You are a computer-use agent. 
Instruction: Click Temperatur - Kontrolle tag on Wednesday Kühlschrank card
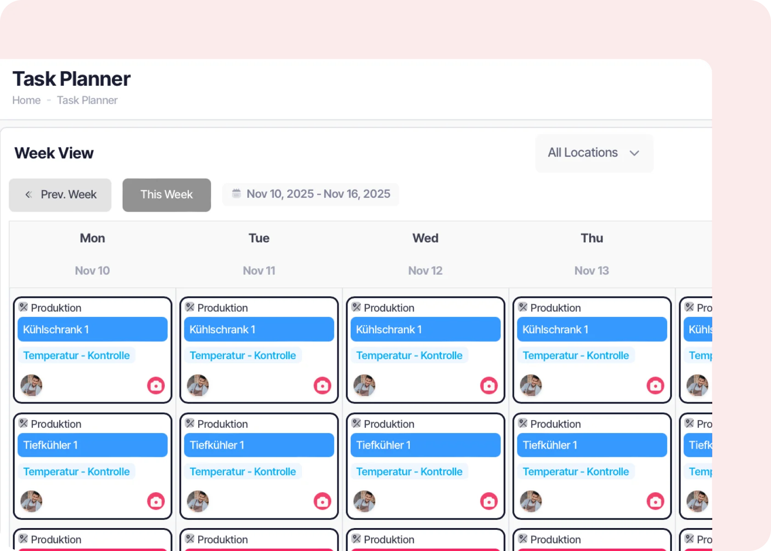click(x=409, y=355)
